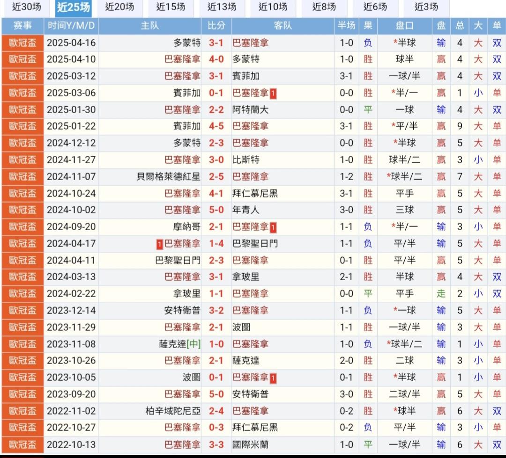Click home team 貝爾格萊德紅星

[169, 176]
